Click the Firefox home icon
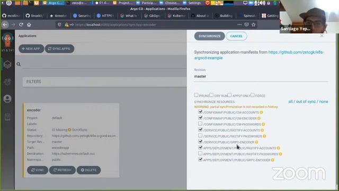Image resolution: width=339 pixels, height=191 pixels. click(x=29, y=25)
